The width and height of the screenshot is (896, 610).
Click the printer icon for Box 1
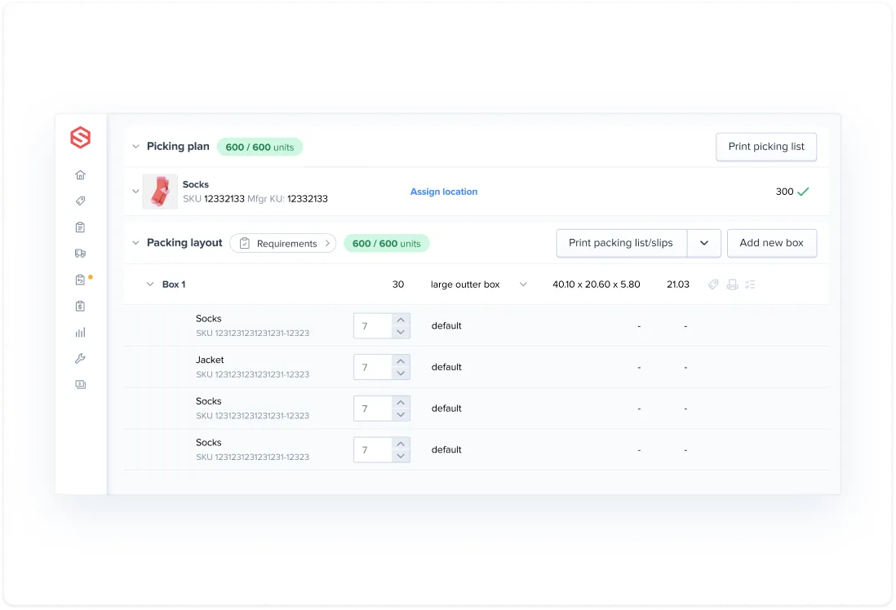(x=732, y=285)
